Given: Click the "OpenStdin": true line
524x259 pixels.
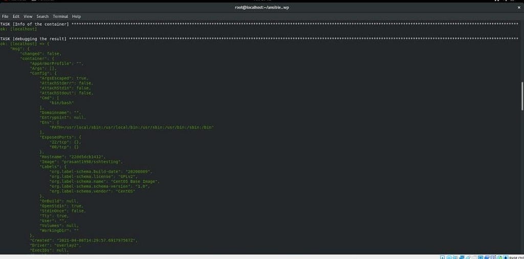Looking at the screenshot, I should click(x=62, y=206).
